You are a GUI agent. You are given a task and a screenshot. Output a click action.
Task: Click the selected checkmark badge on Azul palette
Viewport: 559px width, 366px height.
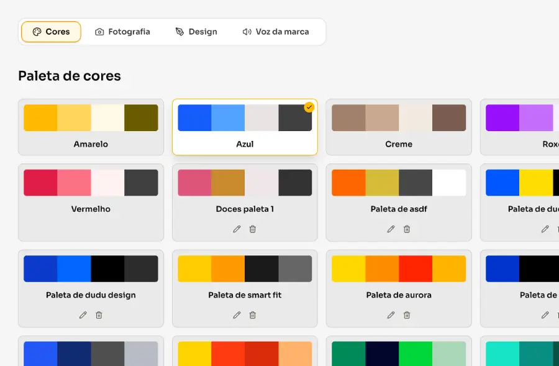pyautogui.click(x=309, y=107)
